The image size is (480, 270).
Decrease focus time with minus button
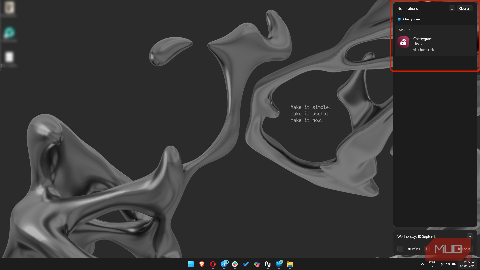(x=400, y=249)
